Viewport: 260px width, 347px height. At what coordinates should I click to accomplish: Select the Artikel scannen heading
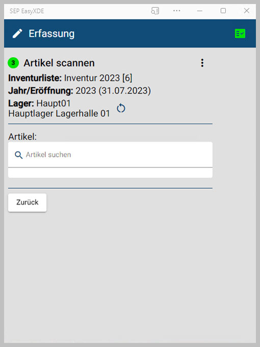tap(59, 63)
